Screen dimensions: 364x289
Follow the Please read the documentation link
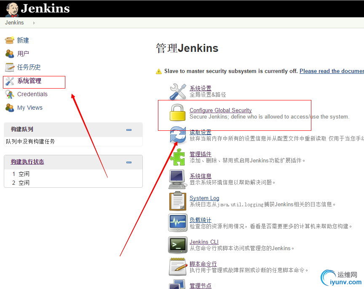(332, 71)
